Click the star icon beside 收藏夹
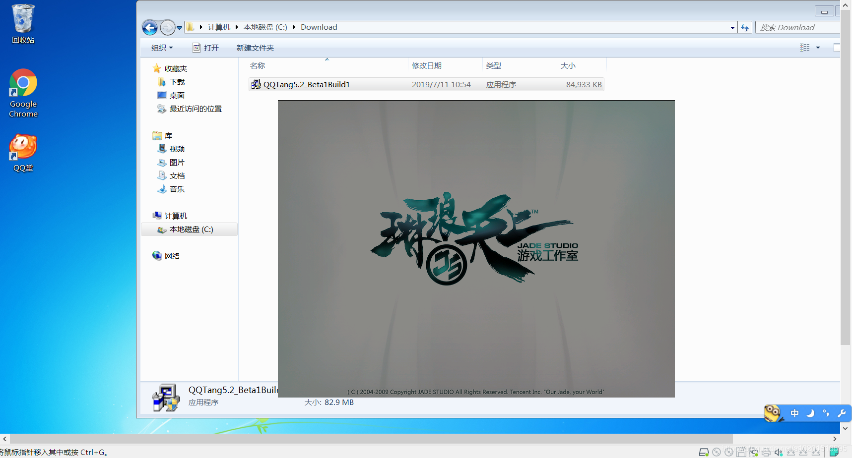 click(x=157, y=68)
